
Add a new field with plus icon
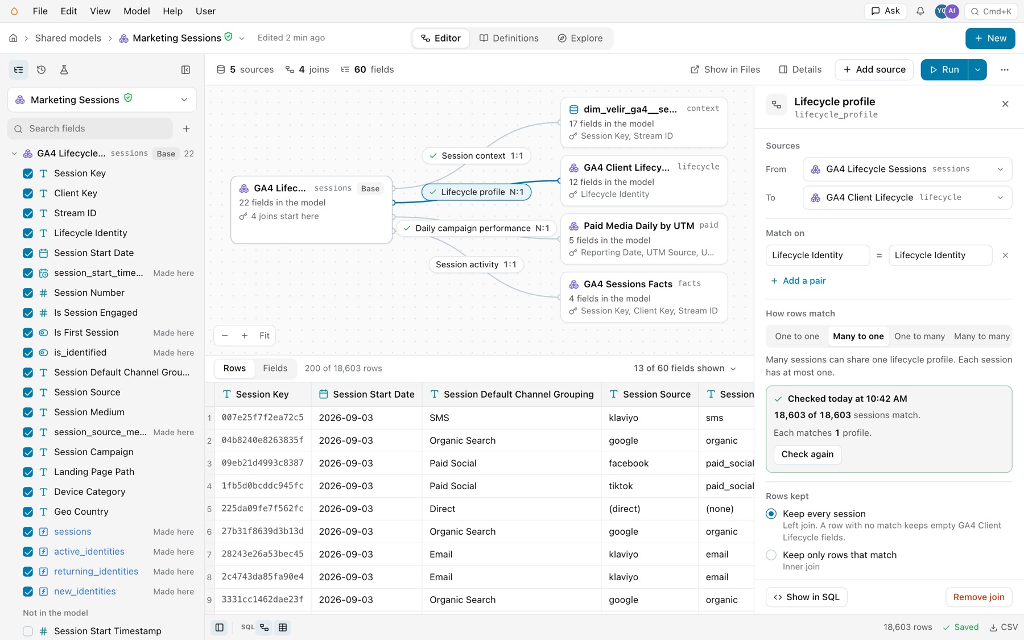pyautogui.click(x=187, y=129)
